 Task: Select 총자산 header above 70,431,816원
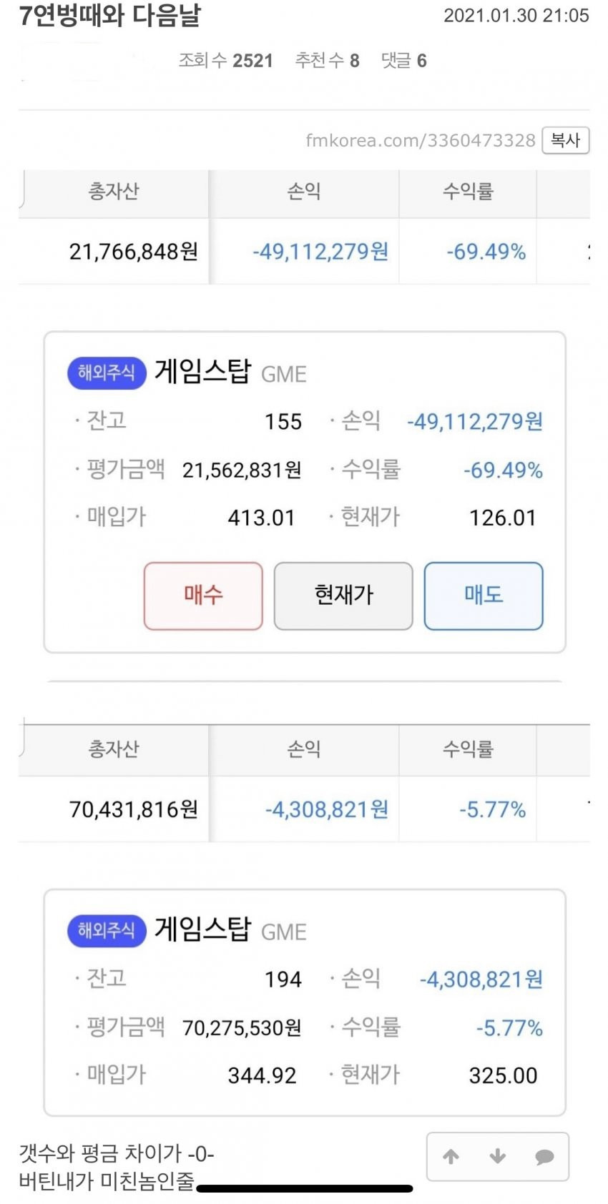click(114, 749)
